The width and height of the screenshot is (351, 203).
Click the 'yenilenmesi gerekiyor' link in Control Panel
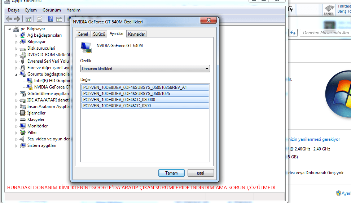click(x=314, y=139)
